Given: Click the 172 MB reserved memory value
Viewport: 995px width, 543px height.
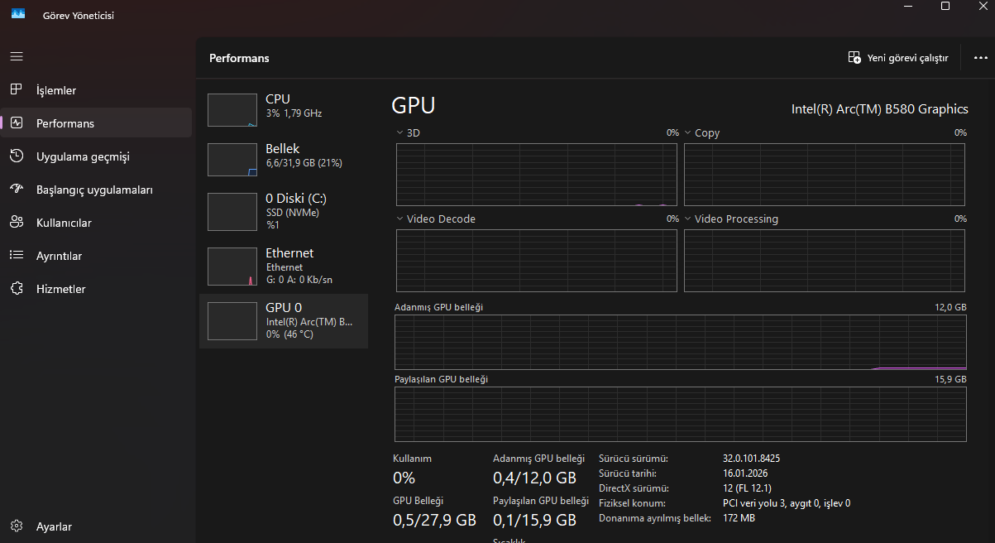Looking at the screenshot, I should click(x=739, y=518).
